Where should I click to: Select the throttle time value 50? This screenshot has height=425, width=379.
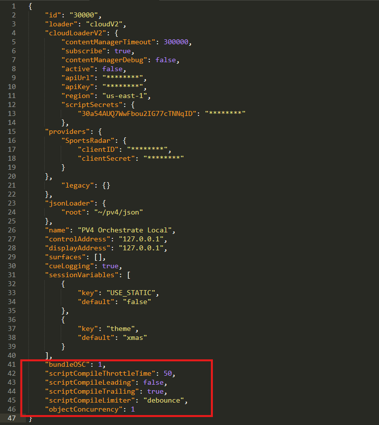click(x=168, y=374)
